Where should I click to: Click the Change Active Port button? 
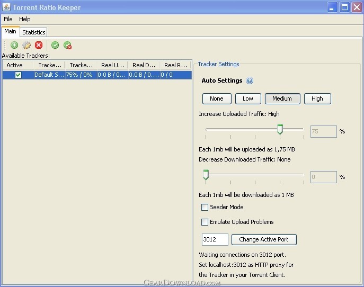pos(264,239)
